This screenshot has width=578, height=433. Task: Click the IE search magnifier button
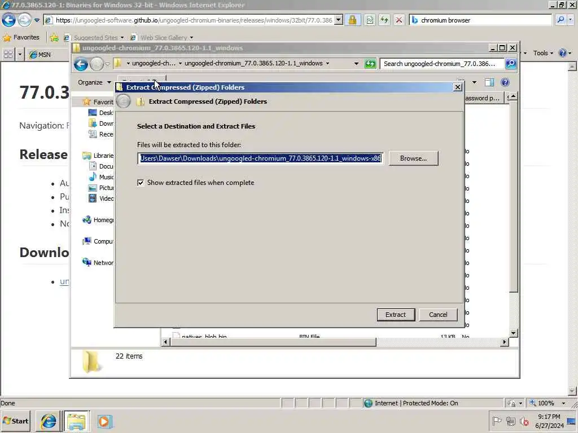(561, 20)
